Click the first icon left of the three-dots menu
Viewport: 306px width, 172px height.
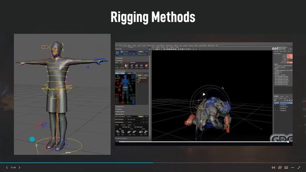[x=286, y=168]
